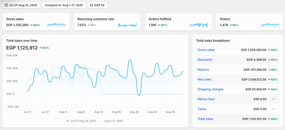Open the Total sales over time report title
Image resolution: width=285 pixels, height=130 pixels.
coord(22,40)
